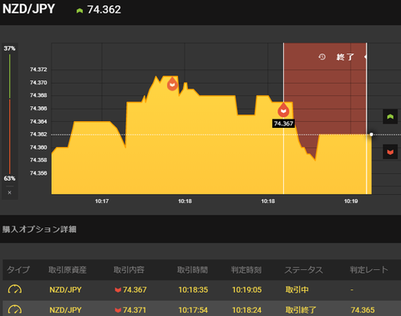Click the 取引時間 column header

point(192,270)
